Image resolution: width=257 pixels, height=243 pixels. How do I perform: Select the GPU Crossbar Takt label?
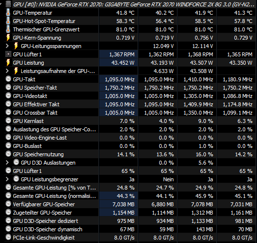[35, 113]
